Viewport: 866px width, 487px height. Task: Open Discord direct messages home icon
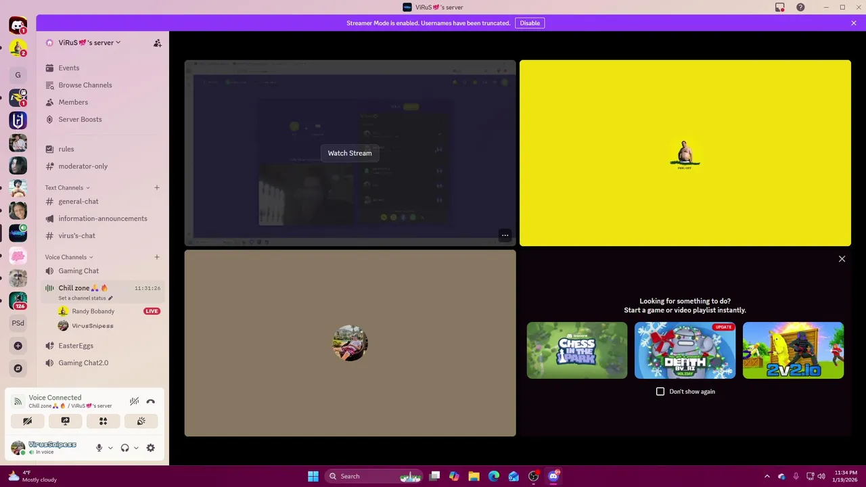coord(18,26)
